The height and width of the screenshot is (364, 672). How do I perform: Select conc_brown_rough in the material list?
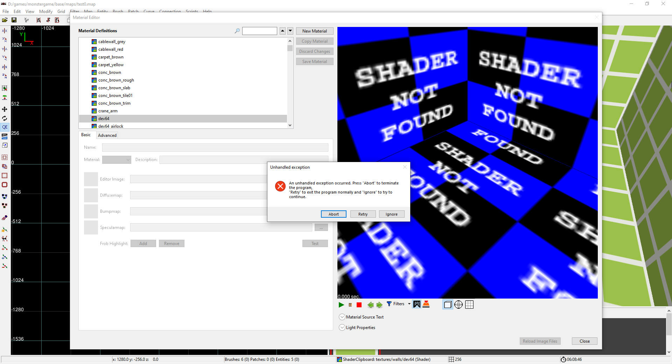point(116,80)
